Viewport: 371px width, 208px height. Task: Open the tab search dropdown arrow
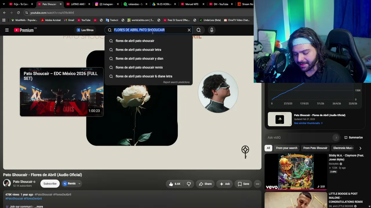[x=4, y=4]
